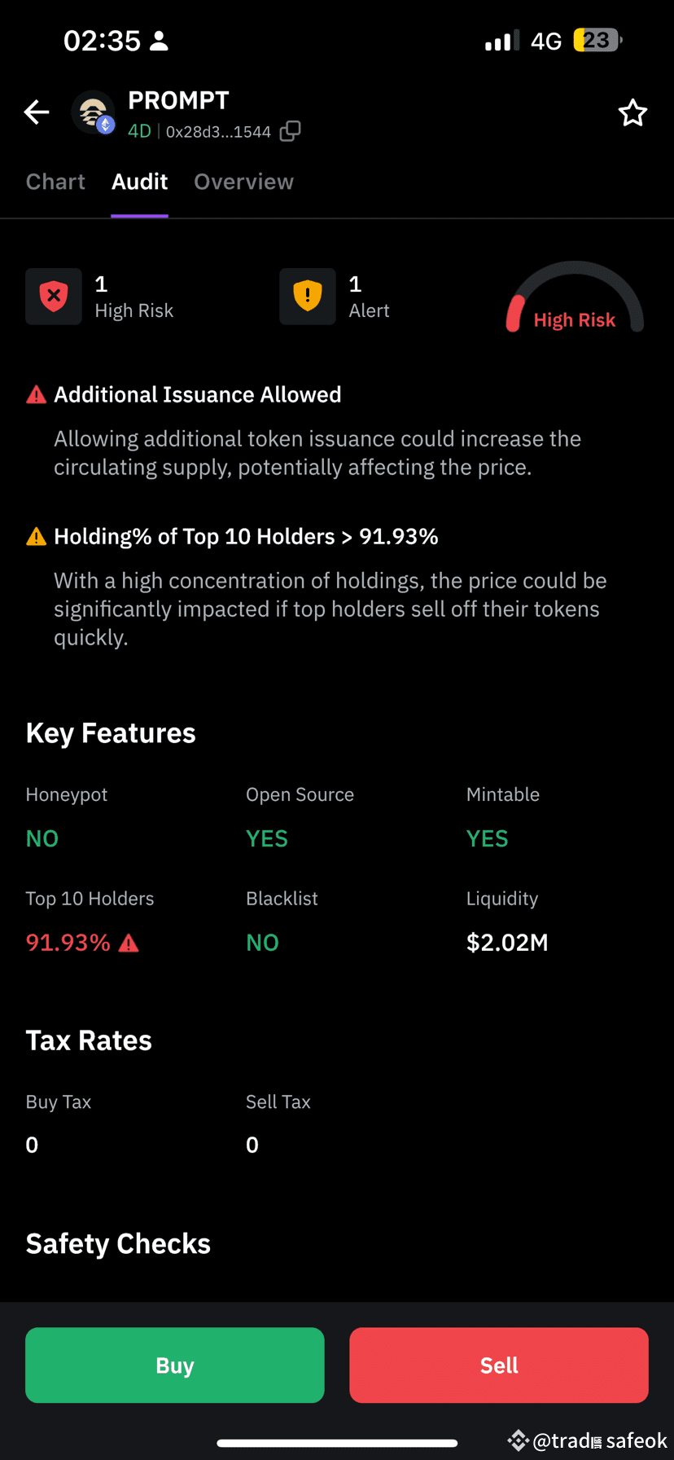Image resolution: width=674 pixels, height=1460 pixels.
Task: Tap the PROMPT token logo
Action: (x=92, y=112)
